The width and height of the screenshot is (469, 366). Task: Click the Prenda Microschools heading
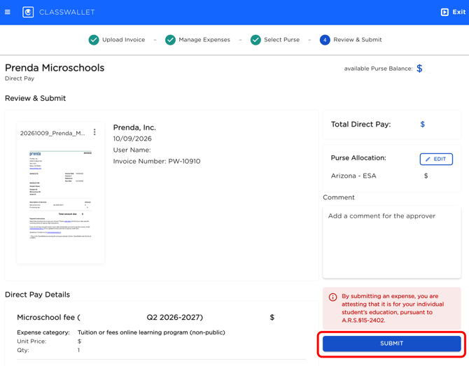55,68
